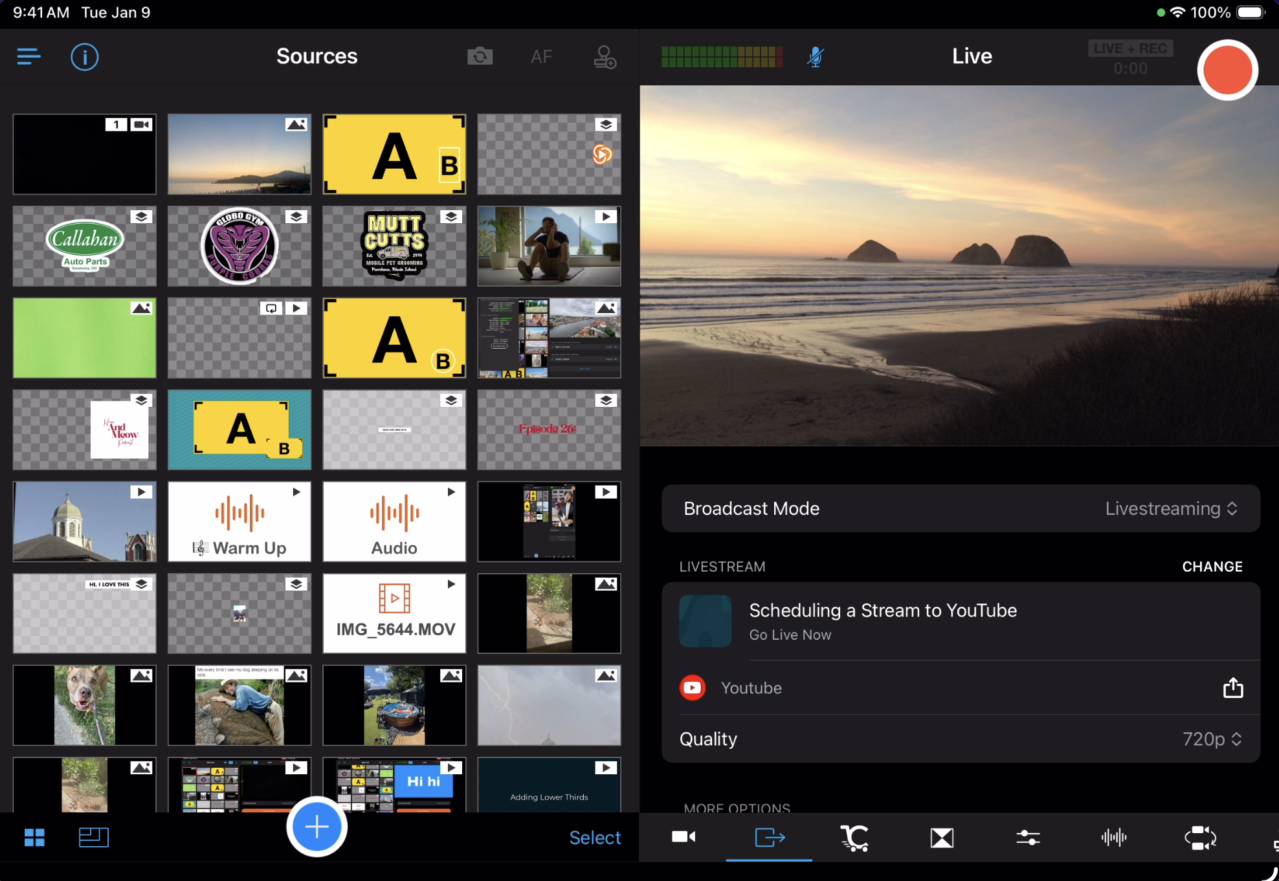Image resolution: width=1279 pixels, height=881 pixels.
Task: Share the Youtube destination
Action: 1232,688
